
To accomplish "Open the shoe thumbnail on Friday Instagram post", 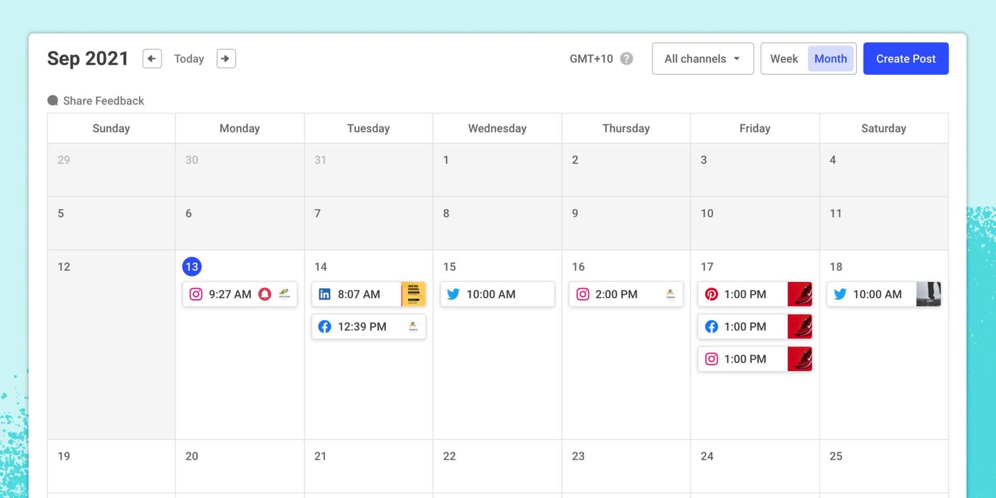I will point(800,359).
